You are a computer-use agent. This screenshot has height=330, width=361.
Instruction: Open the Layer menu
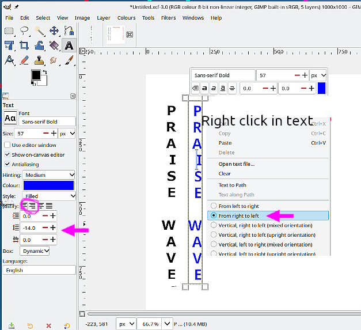(104, 18)
